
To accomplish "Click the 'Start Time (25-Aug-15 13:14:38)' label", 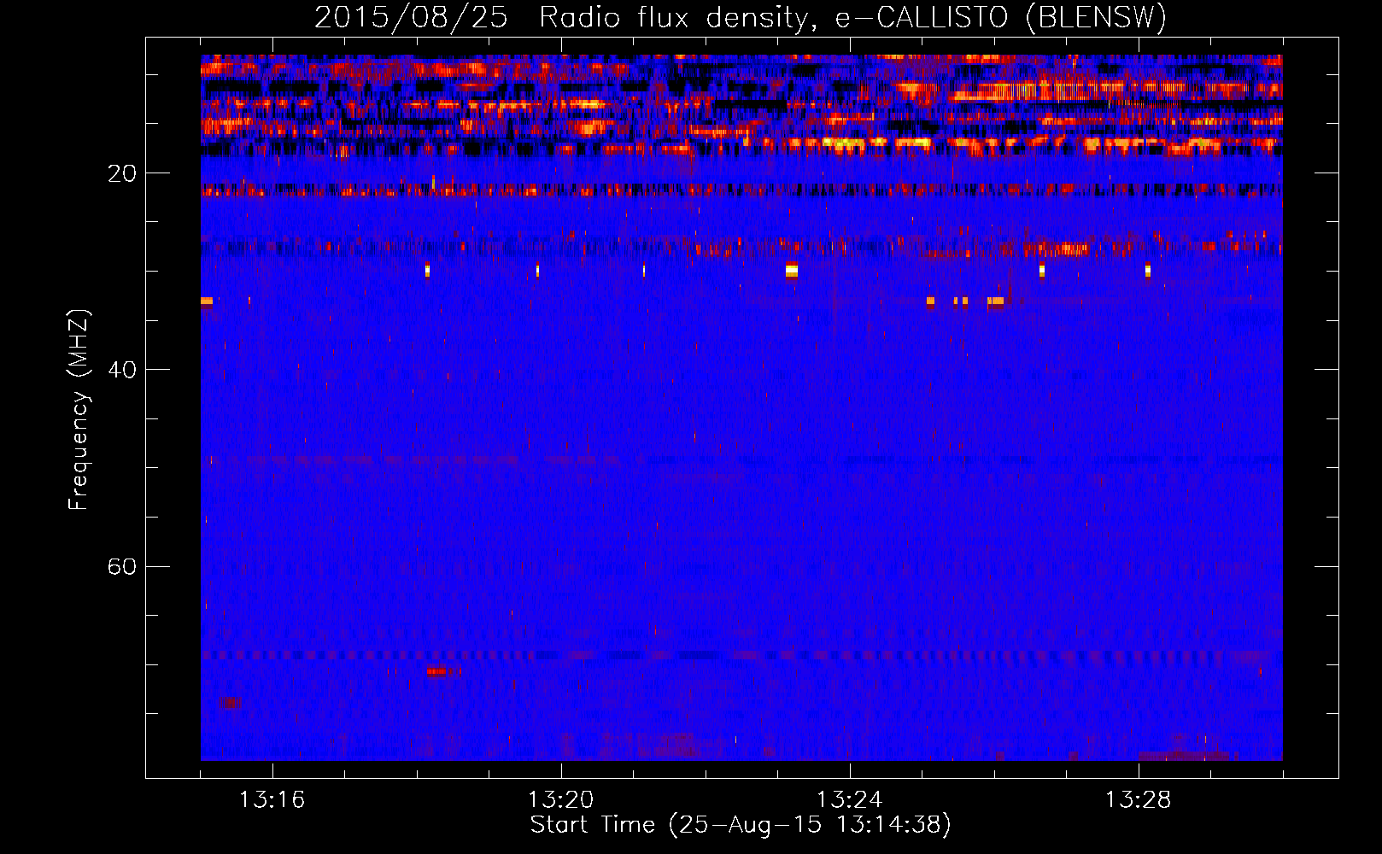I will (741, 825).
